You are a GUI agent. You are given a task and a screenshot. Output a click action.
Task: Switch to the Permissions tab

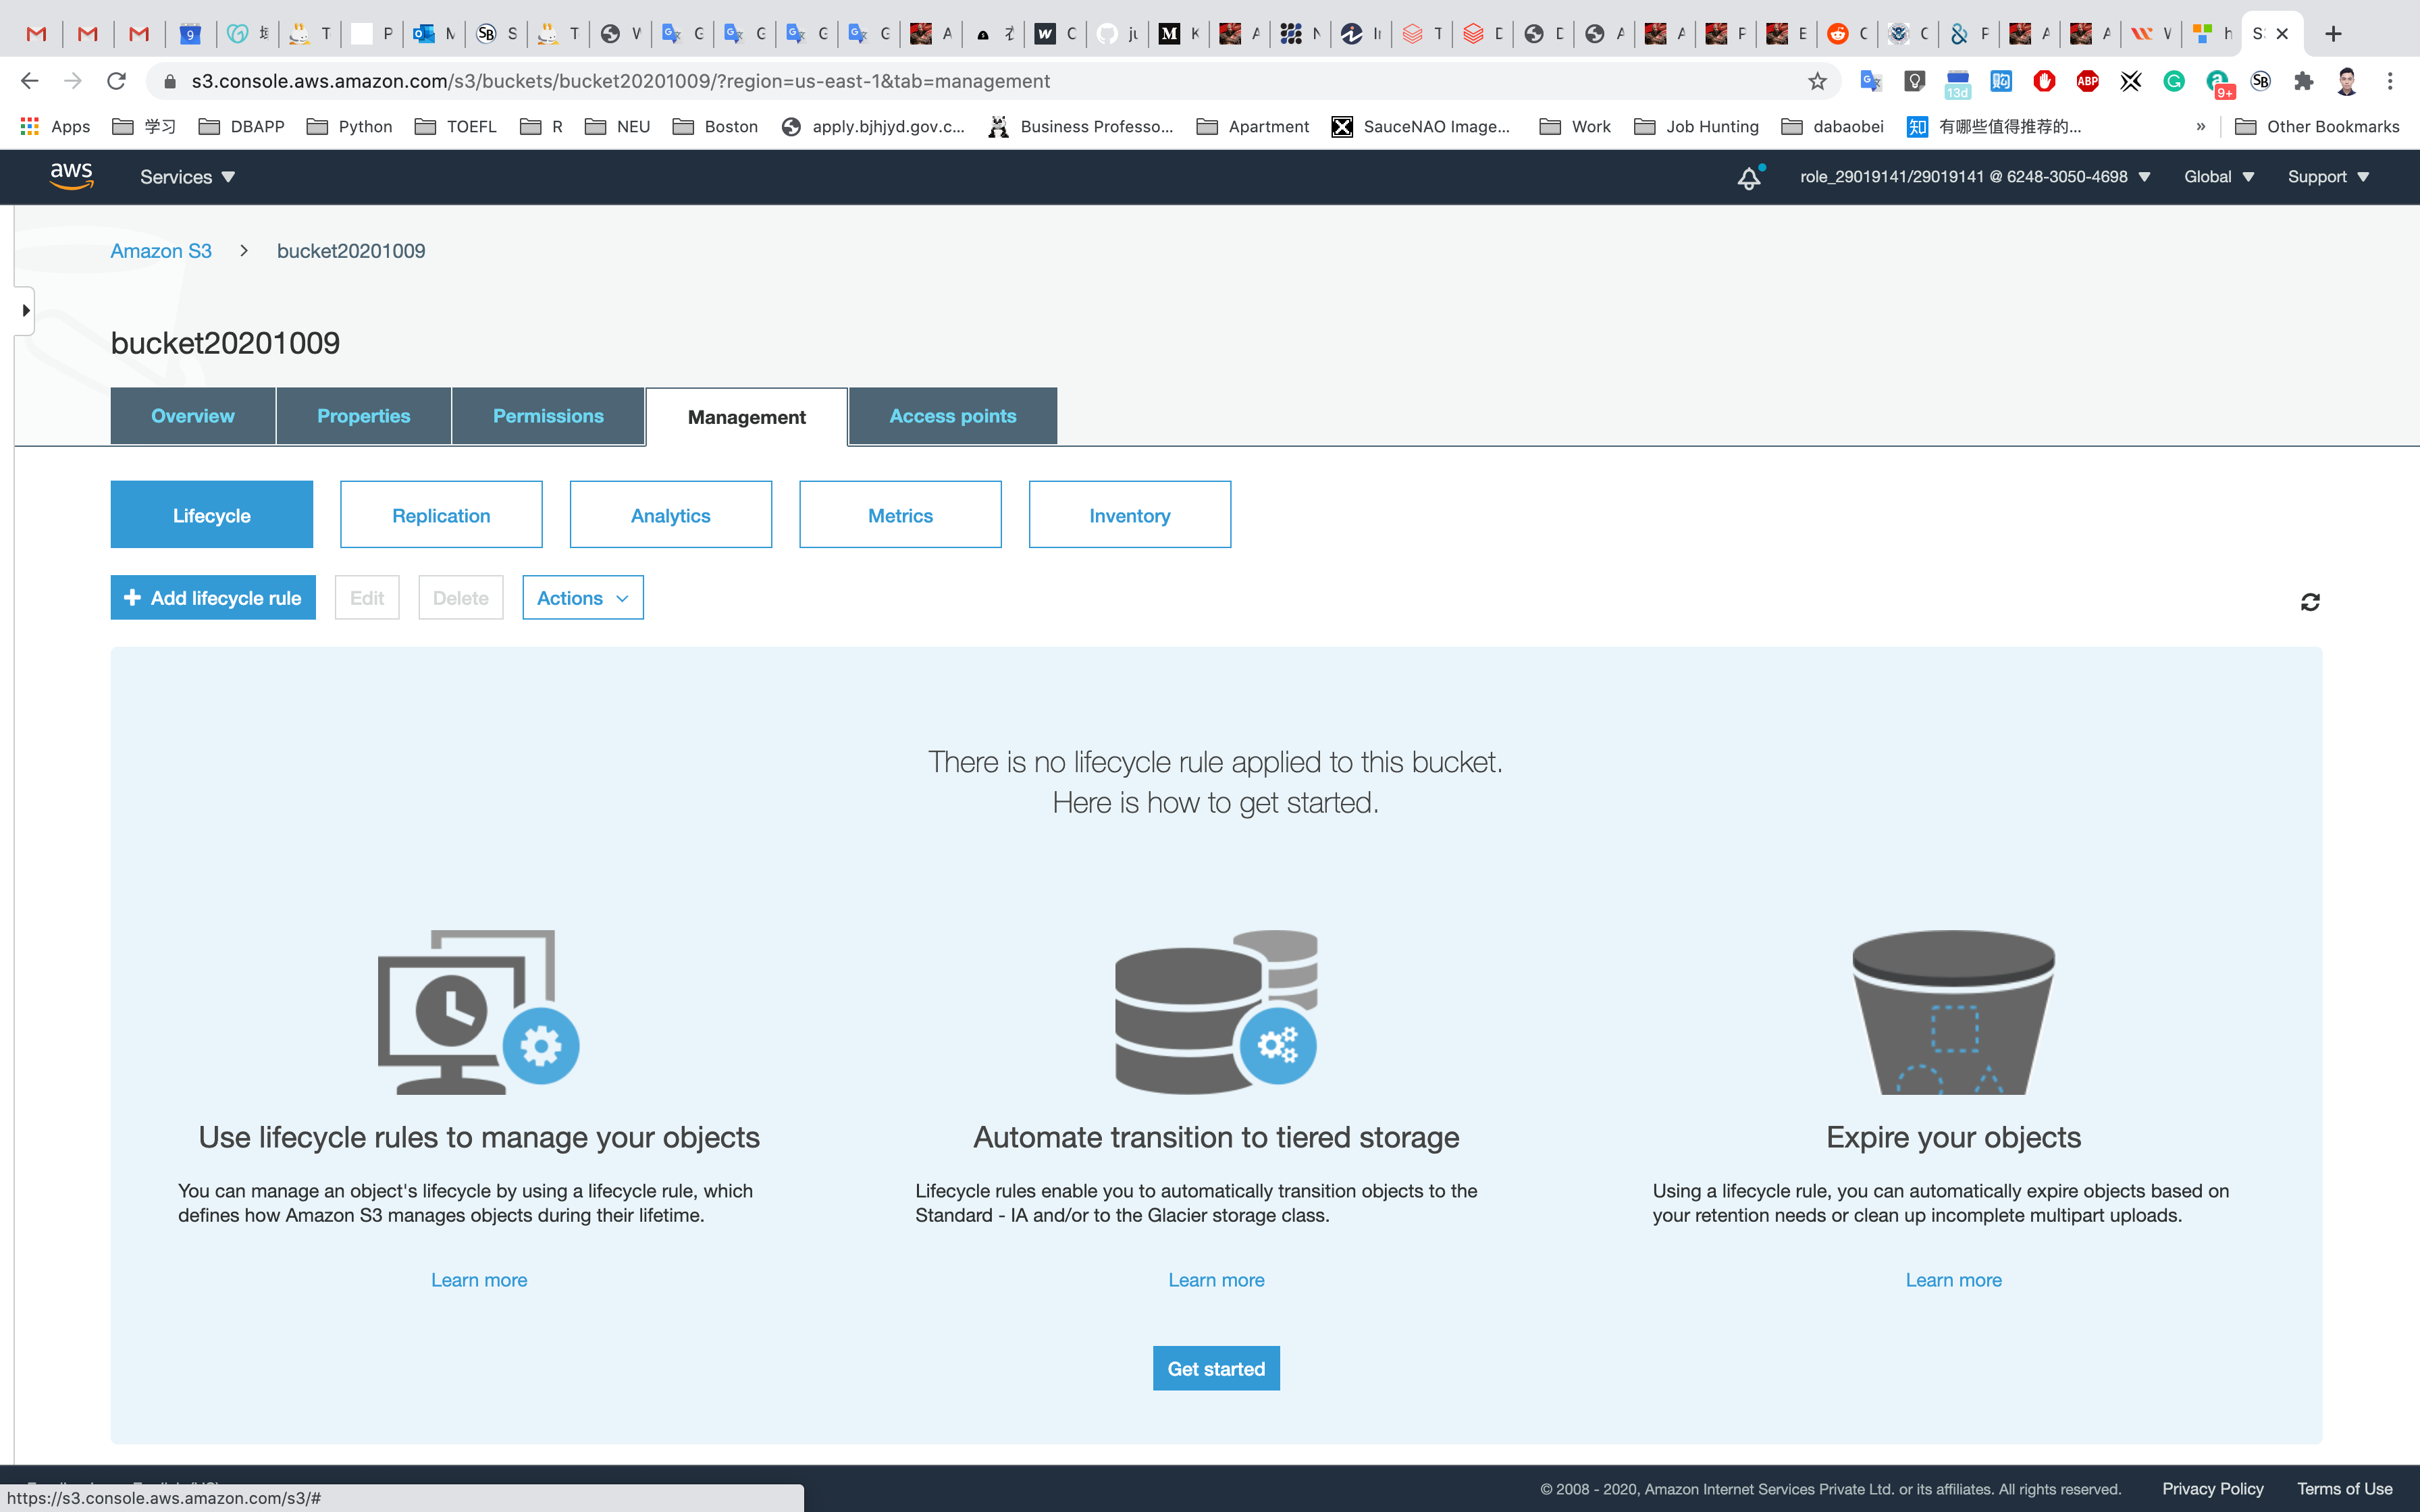click(548, 416)
